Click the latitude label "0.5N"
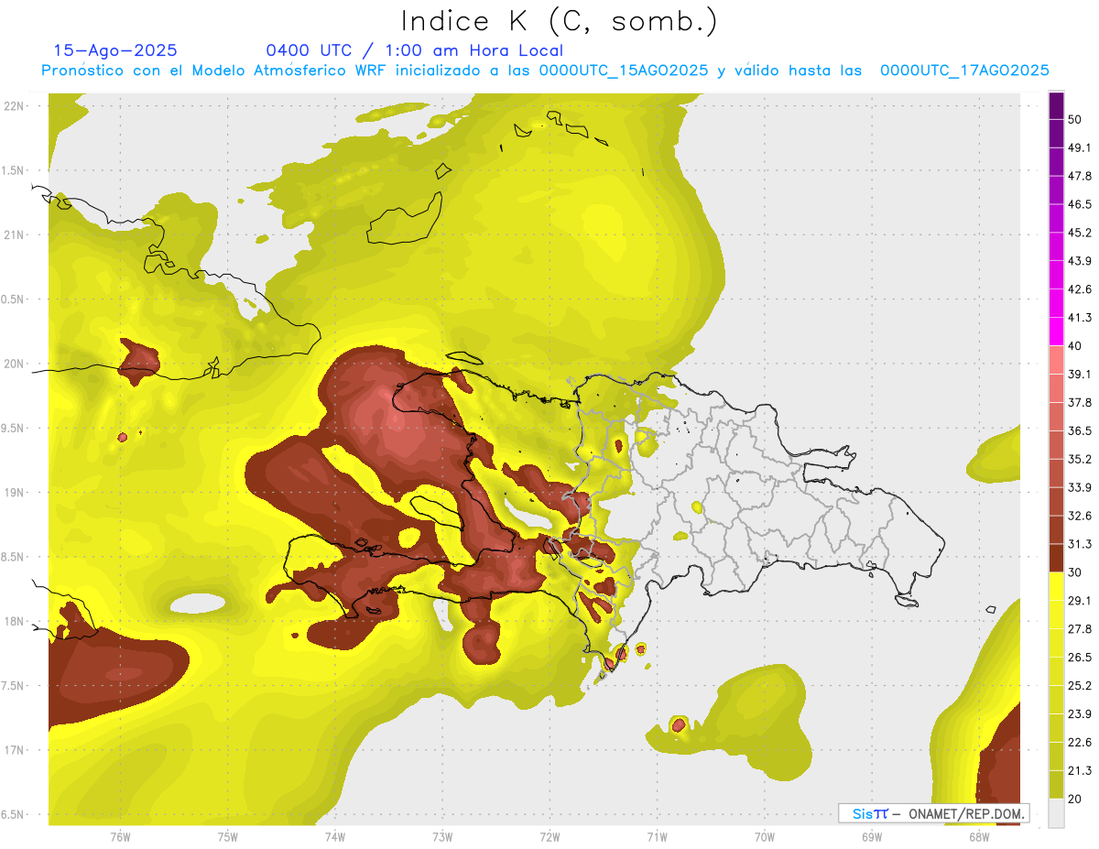Image resolution: width=1099 pixels, height=849 pixels. [x=12, y=299]
